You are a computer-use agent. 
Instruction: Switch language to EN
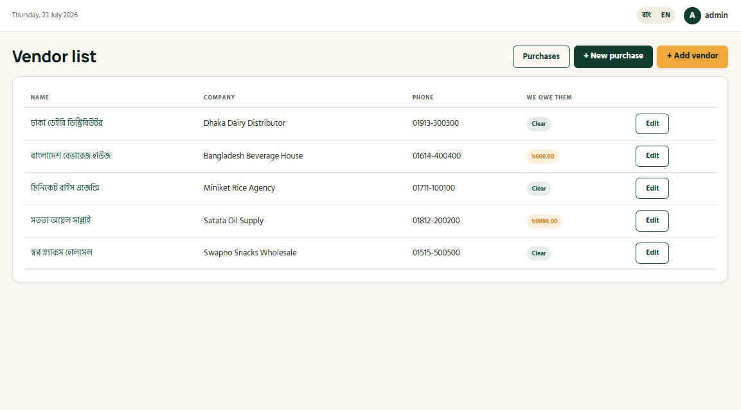click(x=665, y=15)
